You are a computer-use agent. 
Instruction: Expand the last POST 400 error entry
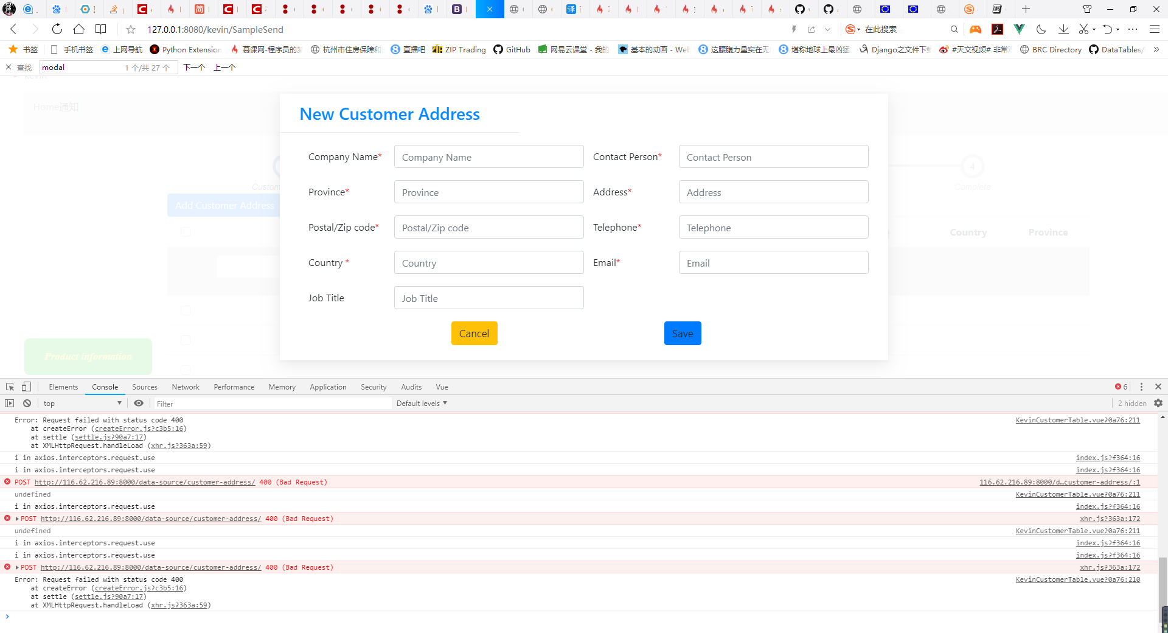point(17,567)
